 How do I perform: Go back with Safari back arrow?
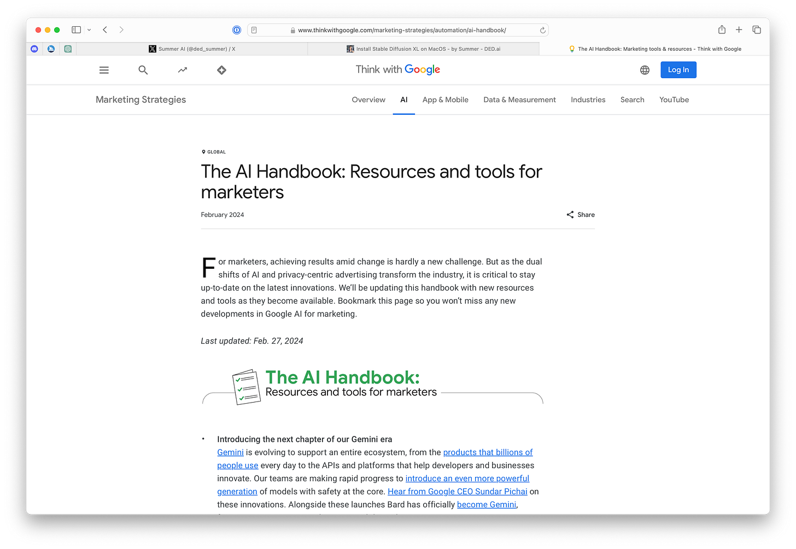(x=105, y=29)
